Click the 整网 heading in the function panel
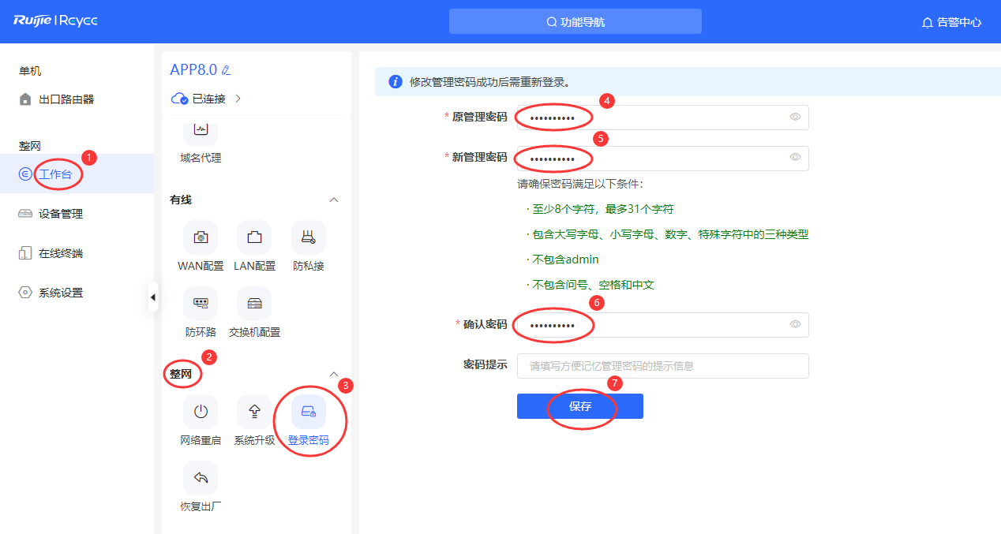The width and height of the screenshot is (1001, 534). click(181, 374)
